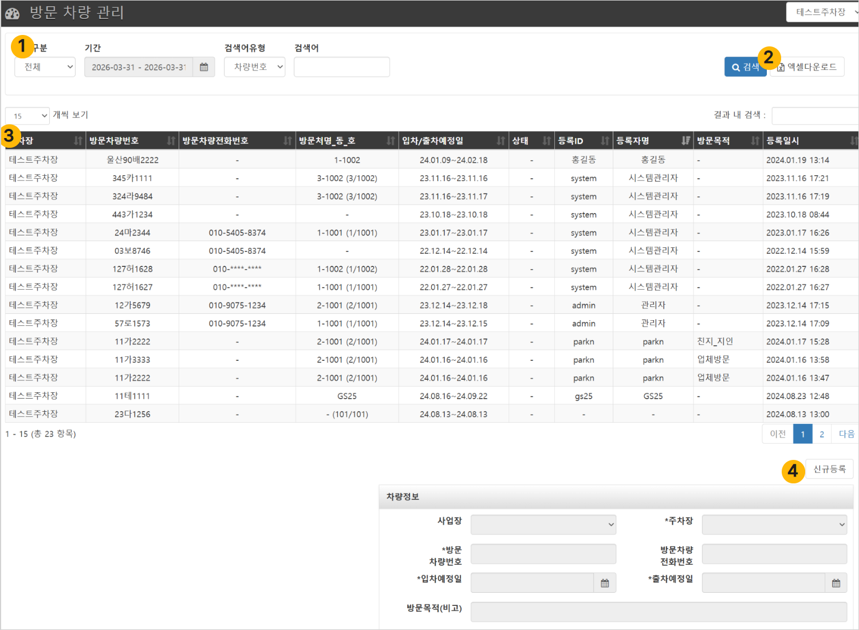
Task: Click the *방문 차량번호 input in 차량정보
Action: 543,554
